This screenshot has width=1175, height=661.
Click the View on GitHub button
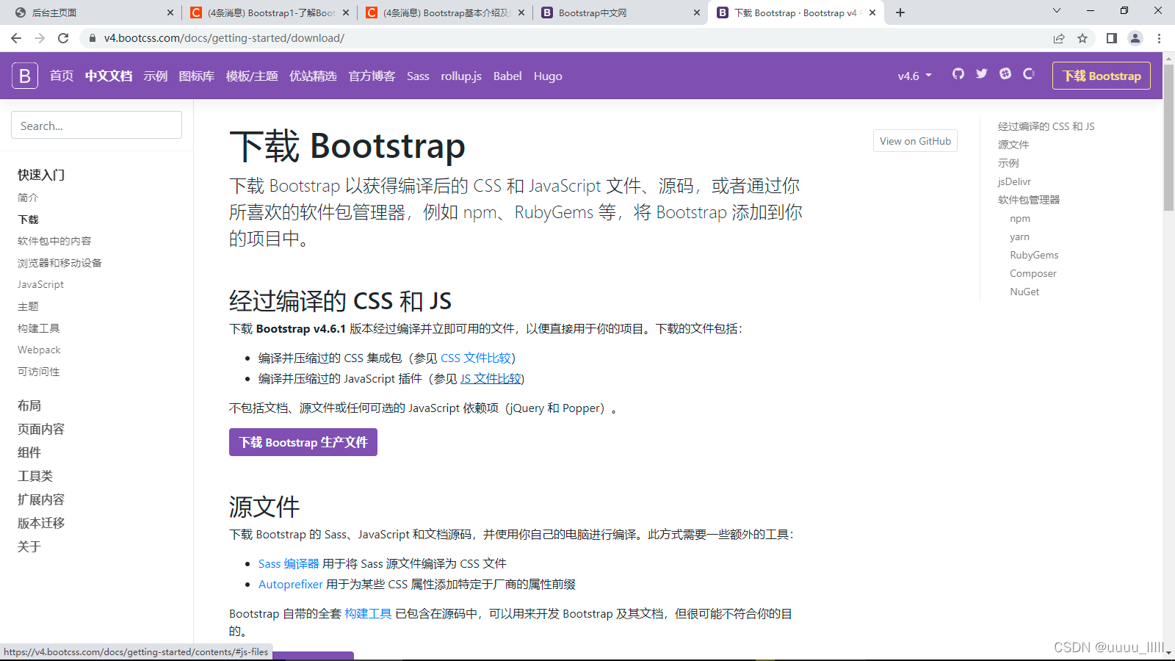(x=915, y=141)
